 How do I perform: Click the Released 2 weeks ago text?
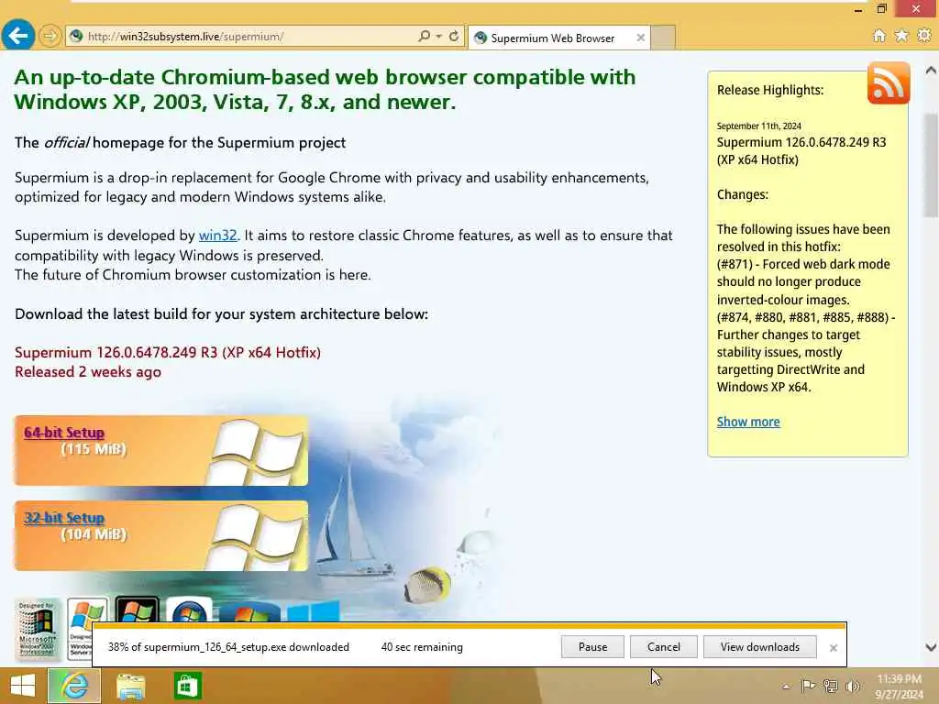click(88, 372)
